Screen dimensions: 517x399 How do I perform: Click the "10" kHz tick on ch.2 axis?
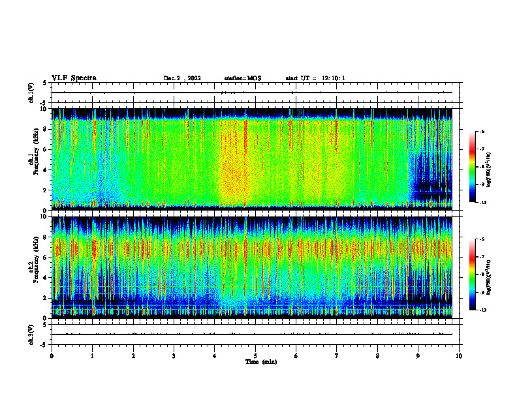[44, 216]
